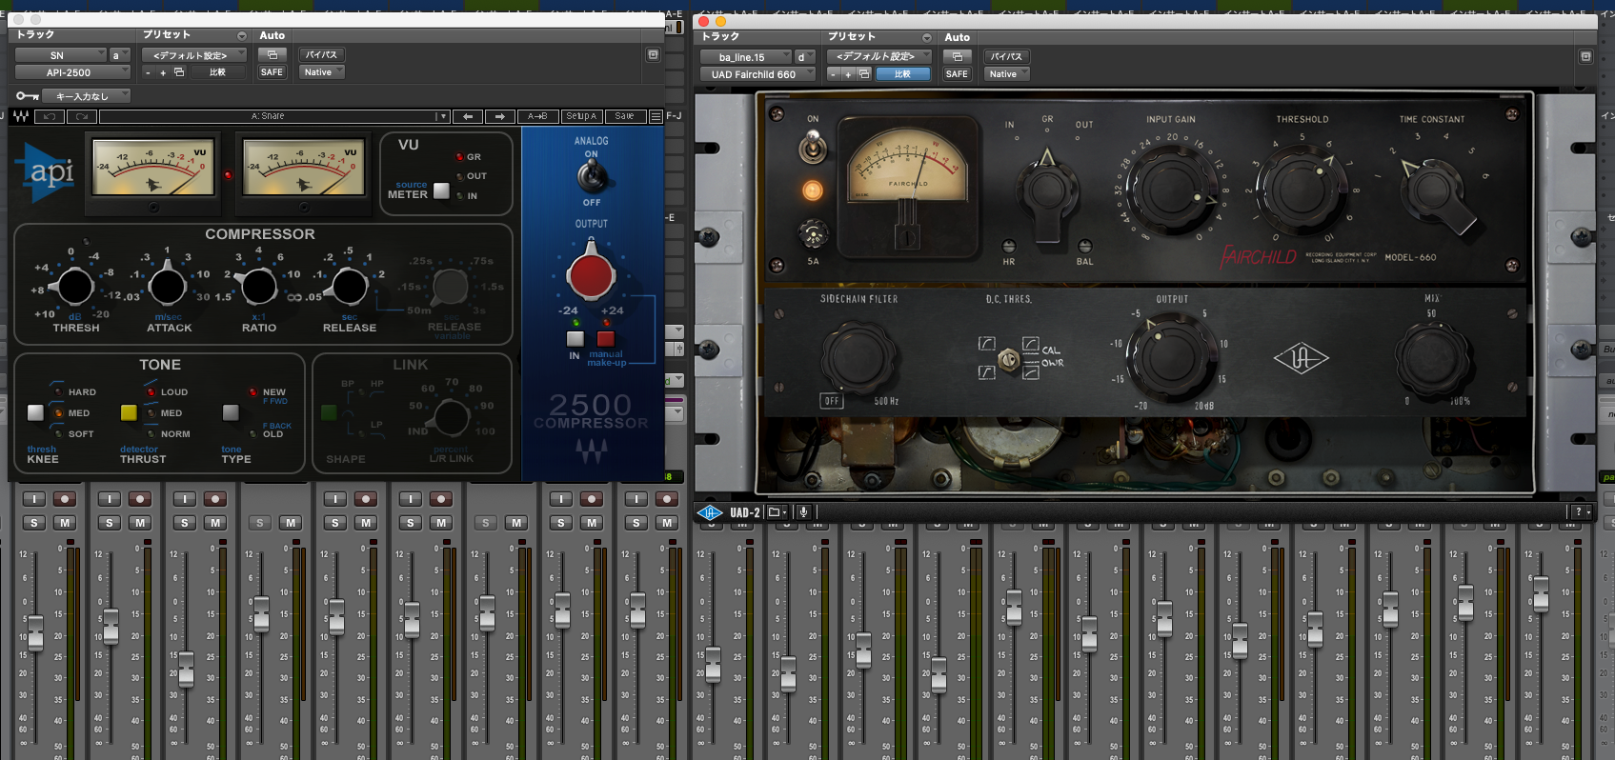Open the Waves hamburger menu icon
Screen dimensions: 1615x760
[x=656, y=116]
